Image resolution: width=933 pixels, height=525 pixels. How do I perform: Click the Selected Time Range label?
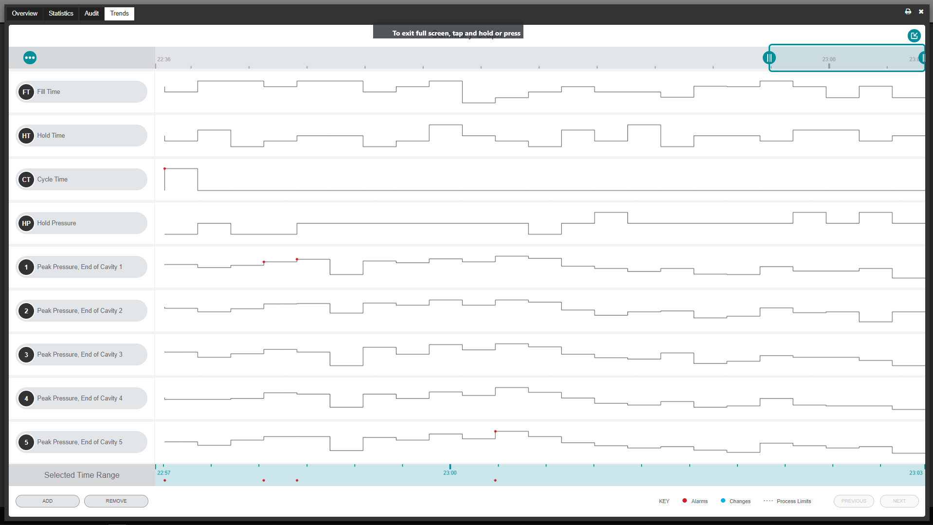82,475
